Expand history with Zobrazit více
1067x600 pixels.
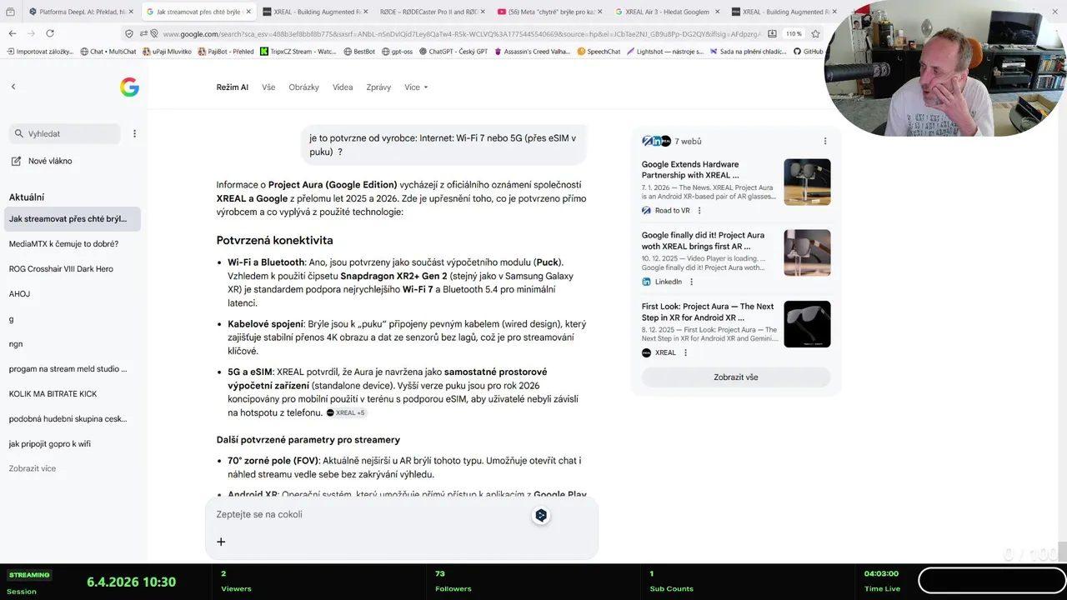pyautogui.click(x=33, y=468)
